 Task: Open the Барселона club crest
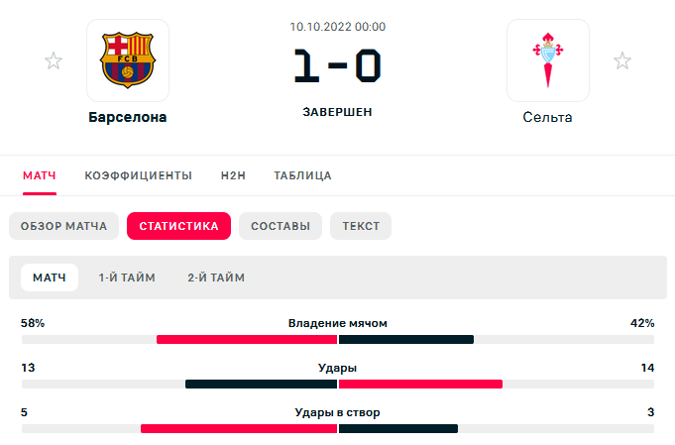point(128,60)
